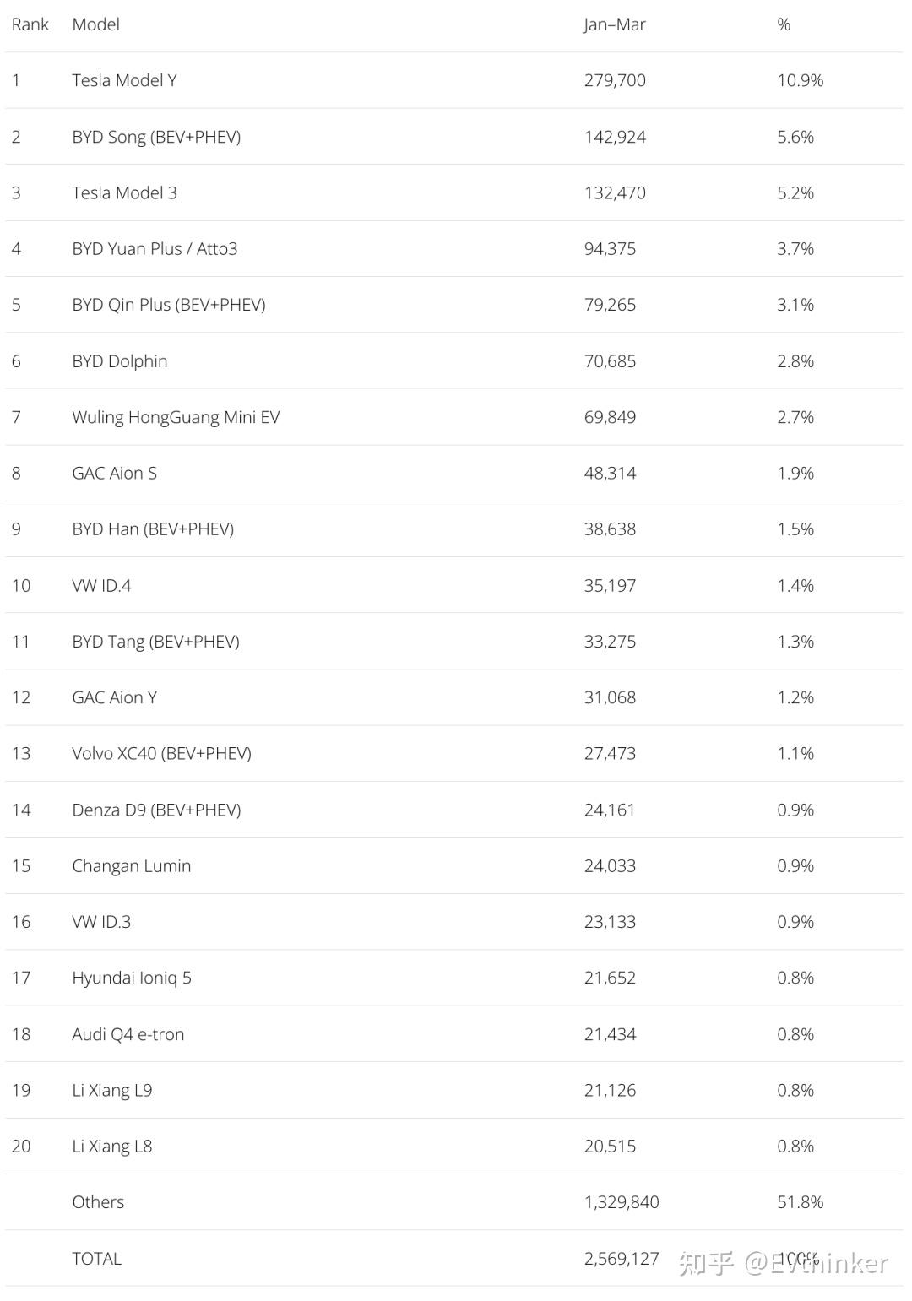Click the Others total 1,329,840 value

click(622, 1202)
